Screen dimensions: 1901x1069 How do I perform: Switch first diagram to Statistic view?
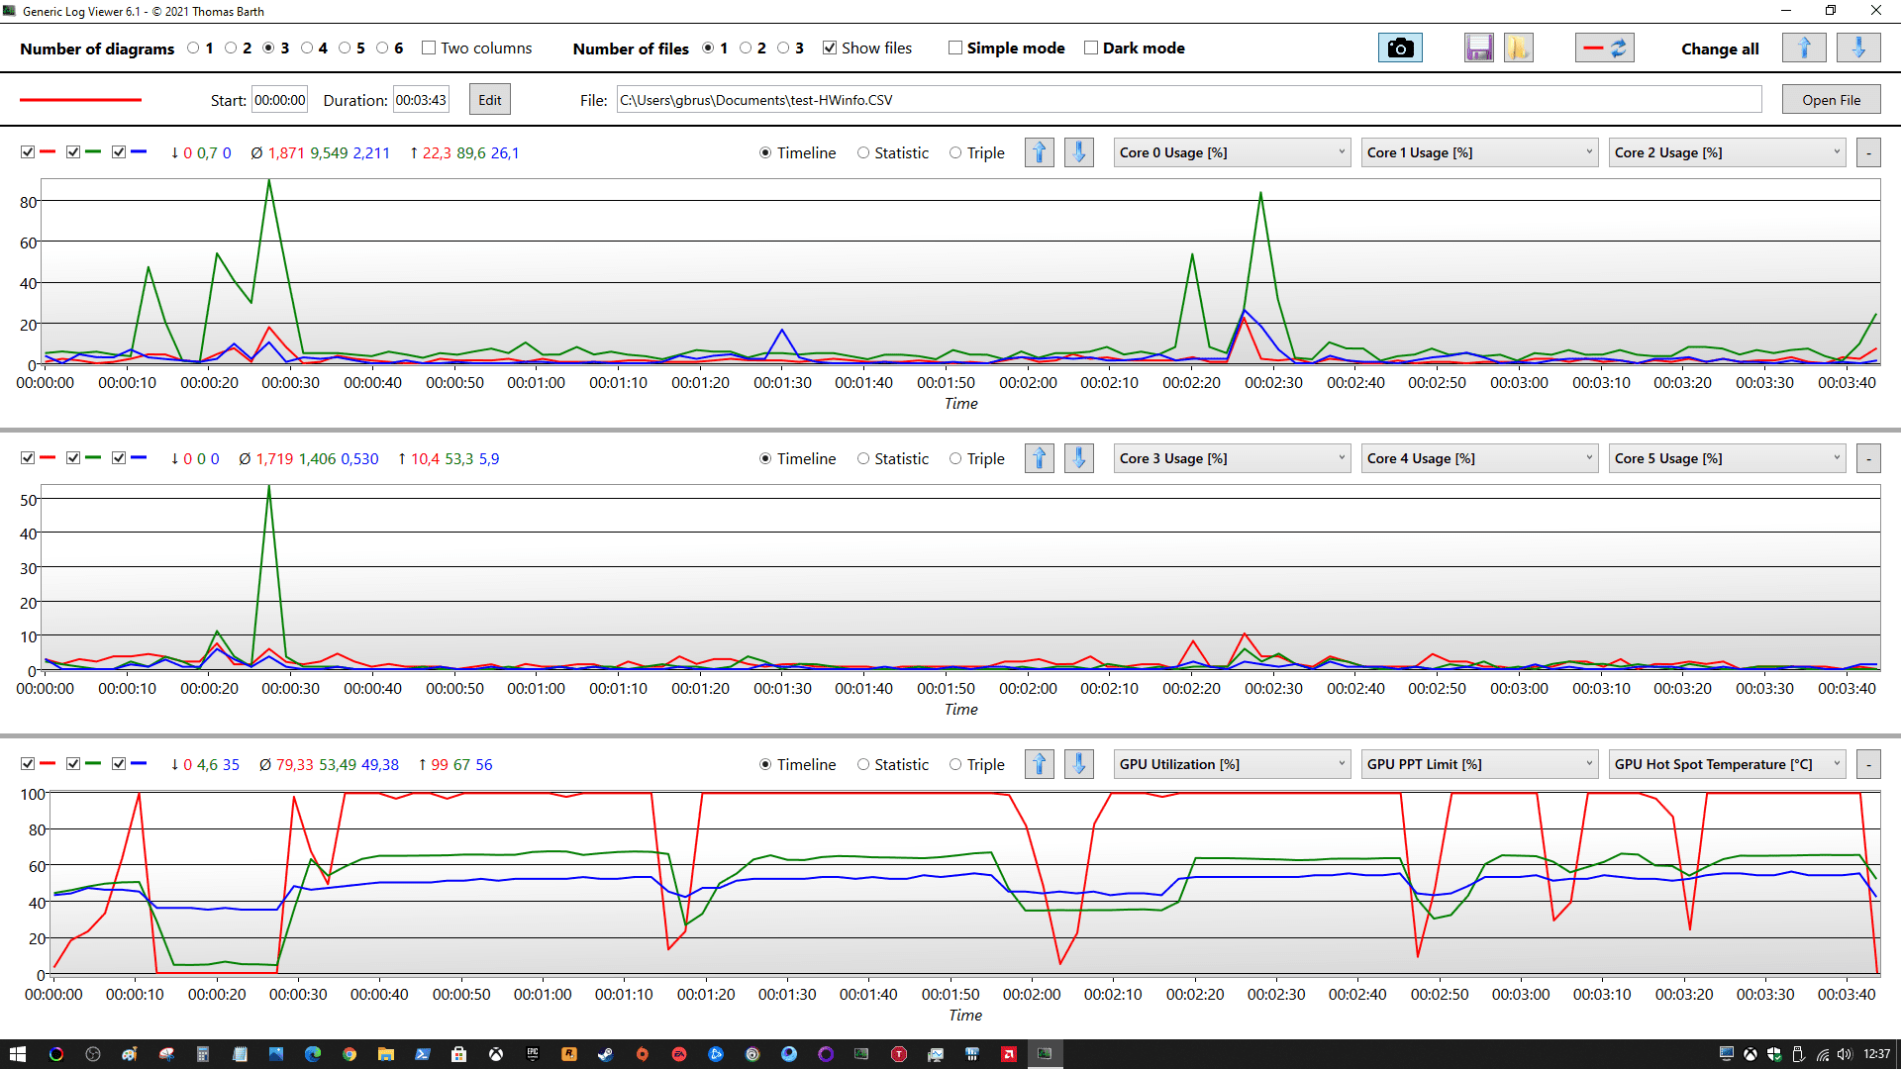click(863, 152)
